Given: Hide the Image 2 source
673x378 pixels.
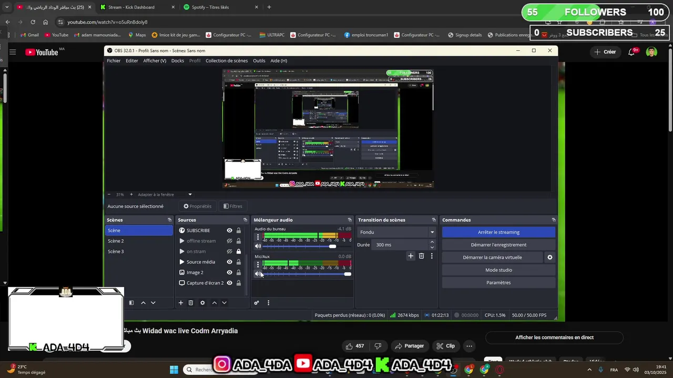Looking at the screenshot, I should [230, 272].
